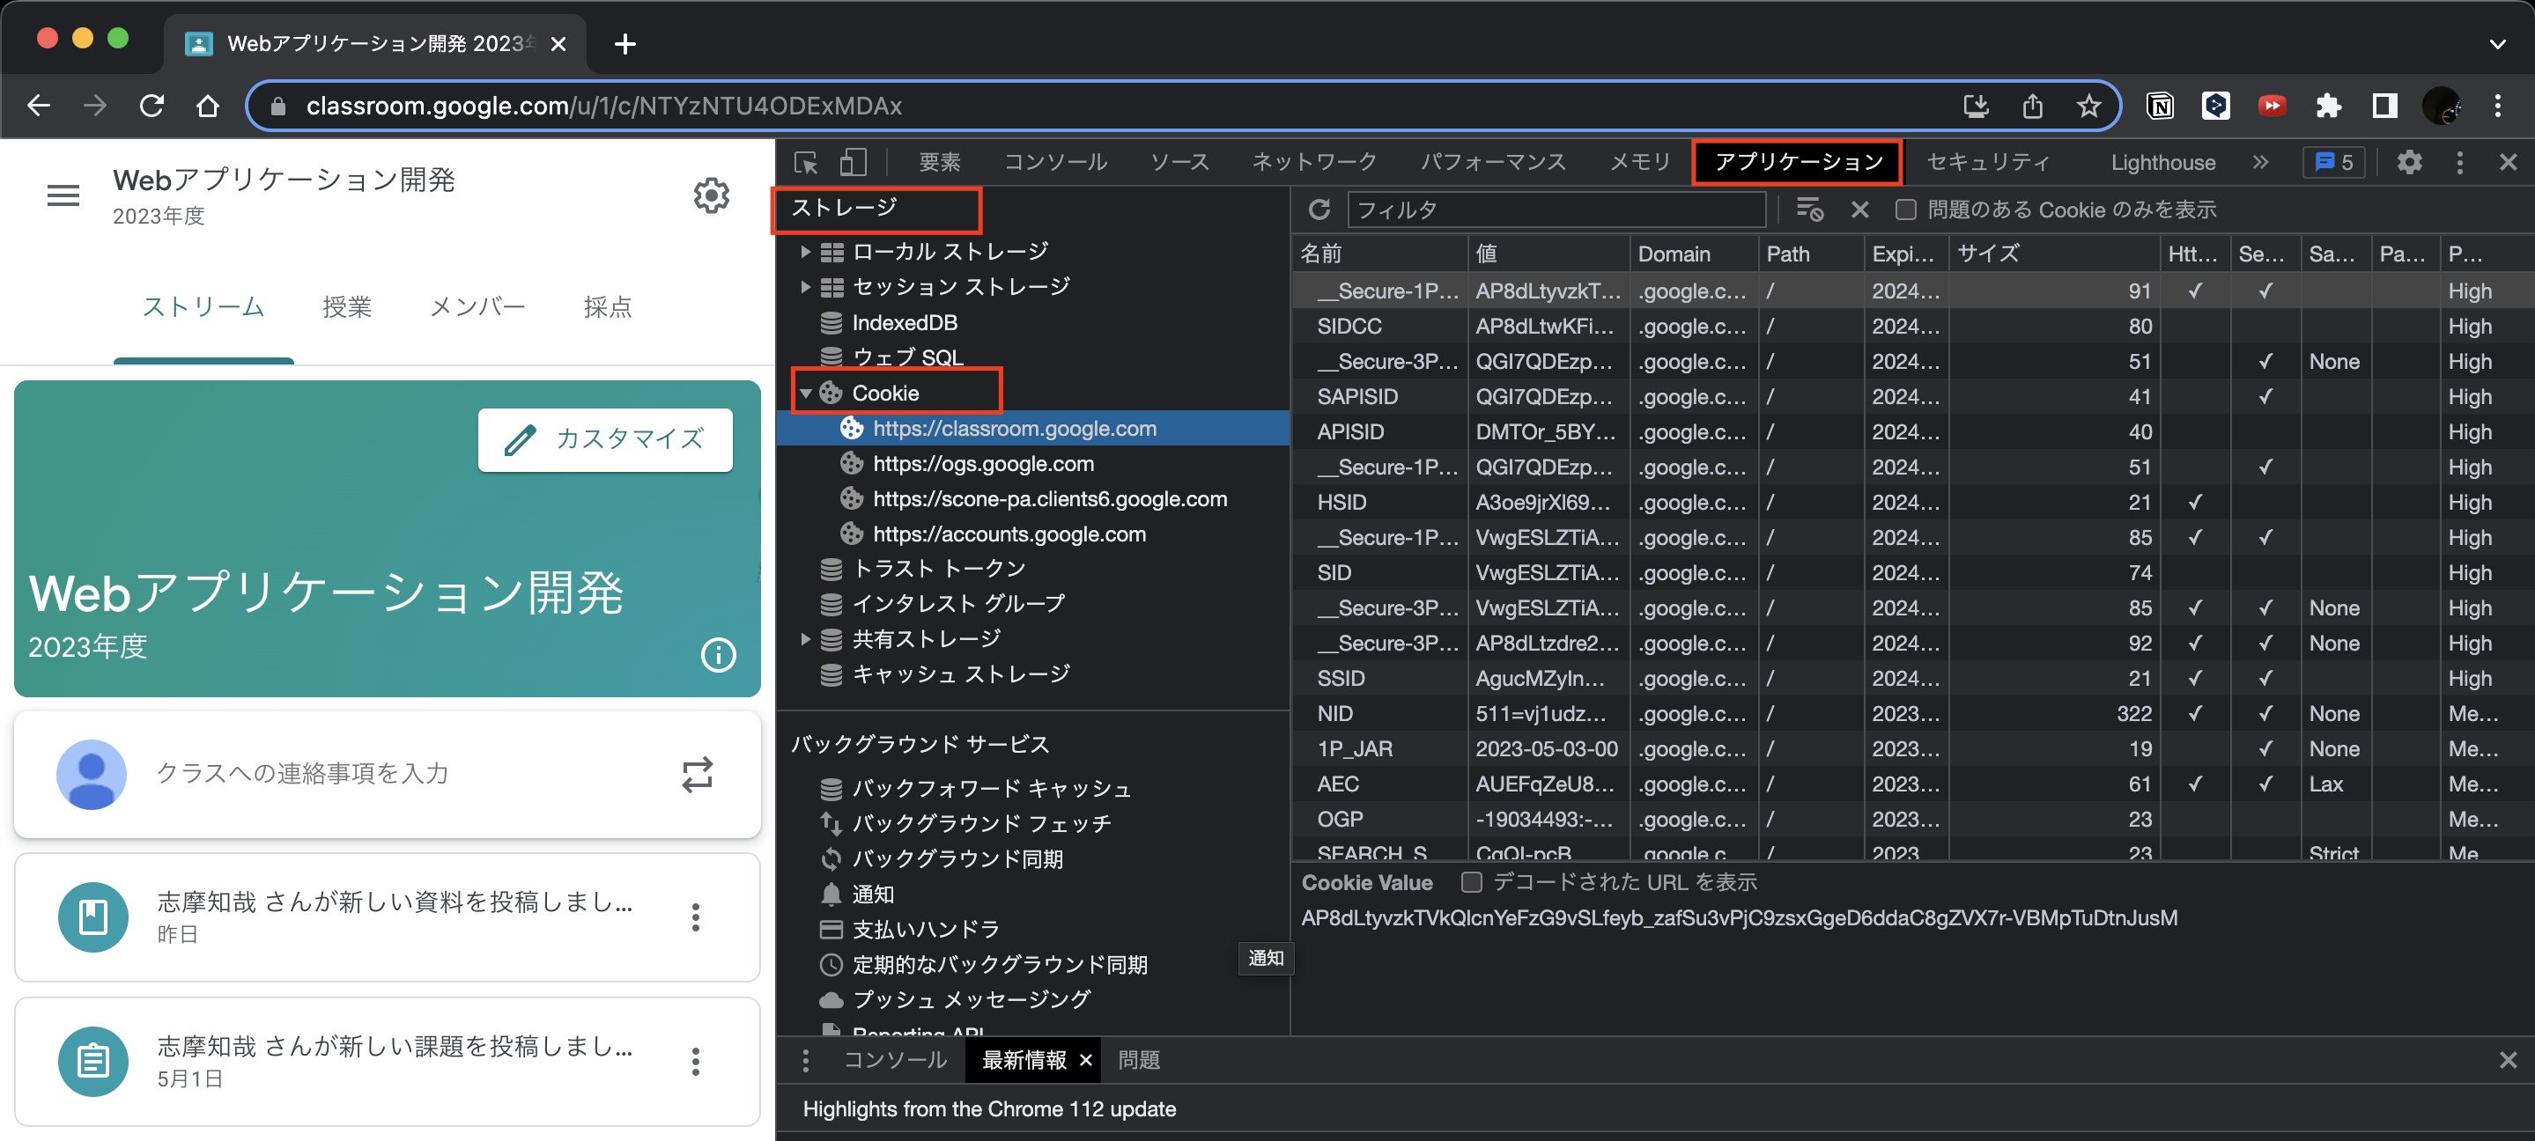Click the clear all cookies icon
This screenshot has width=2535, height=1141.
point(1808,210)
